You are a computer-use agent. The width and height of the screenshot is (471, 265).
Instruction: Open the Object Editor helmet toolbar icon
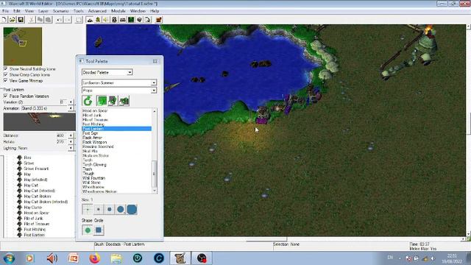click(114, 20)
